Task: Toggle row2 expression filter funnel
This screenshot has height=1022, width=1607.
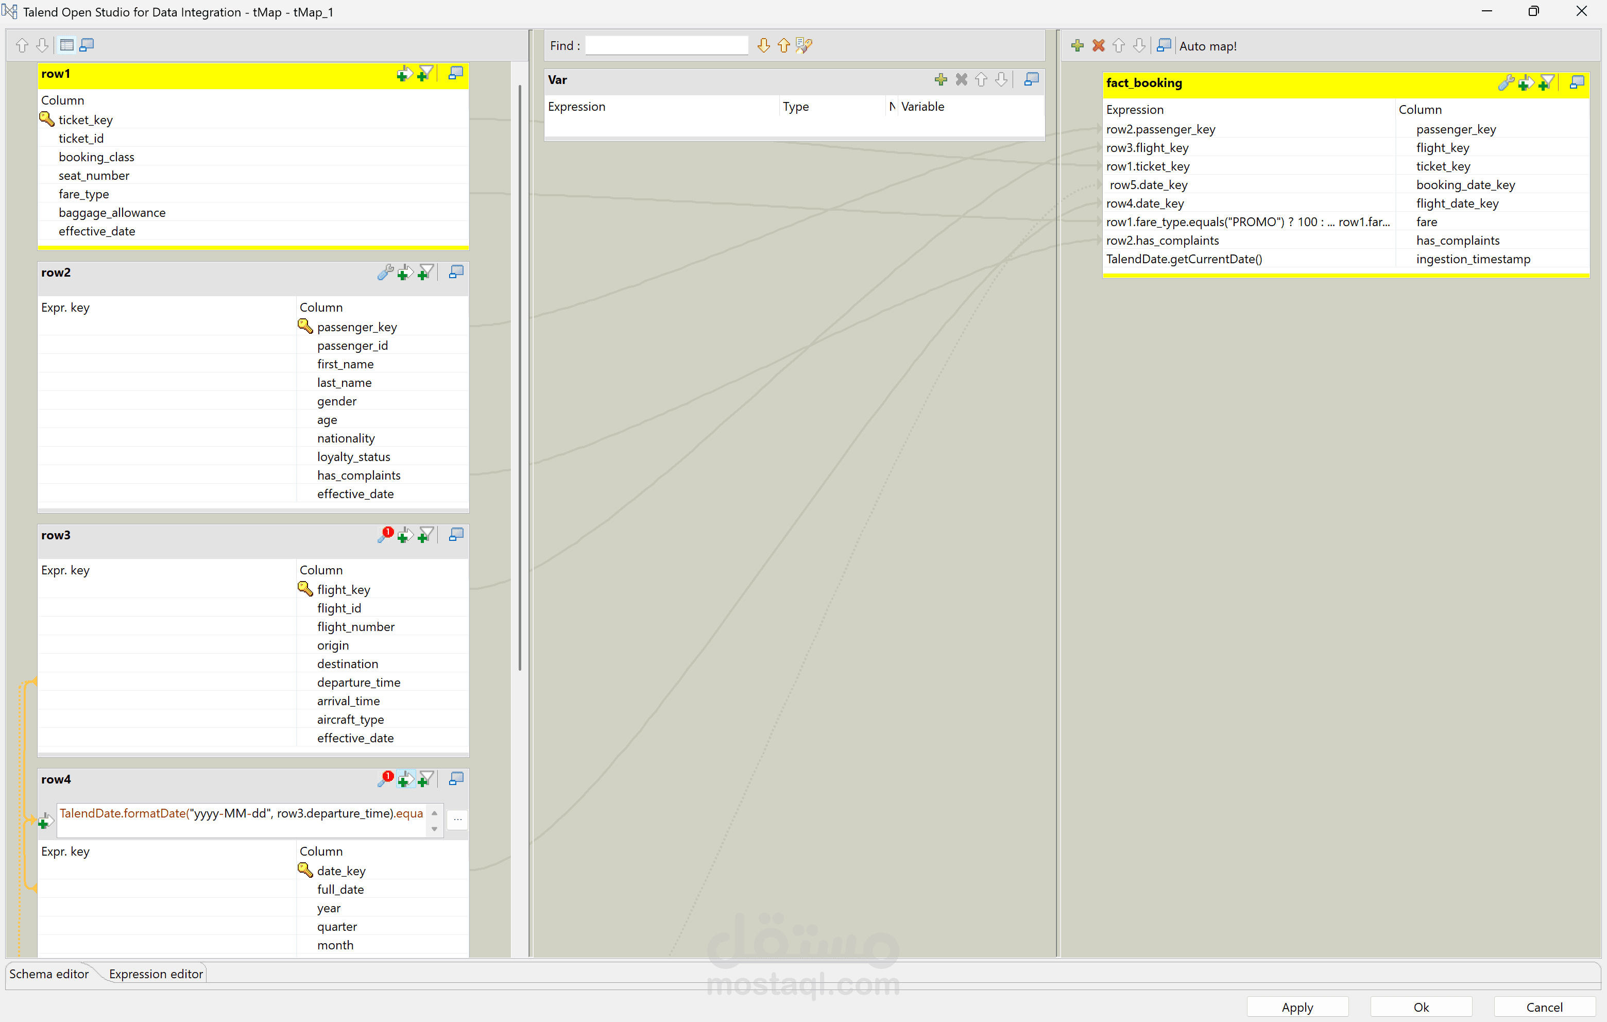Action: (x=425, y=272)
